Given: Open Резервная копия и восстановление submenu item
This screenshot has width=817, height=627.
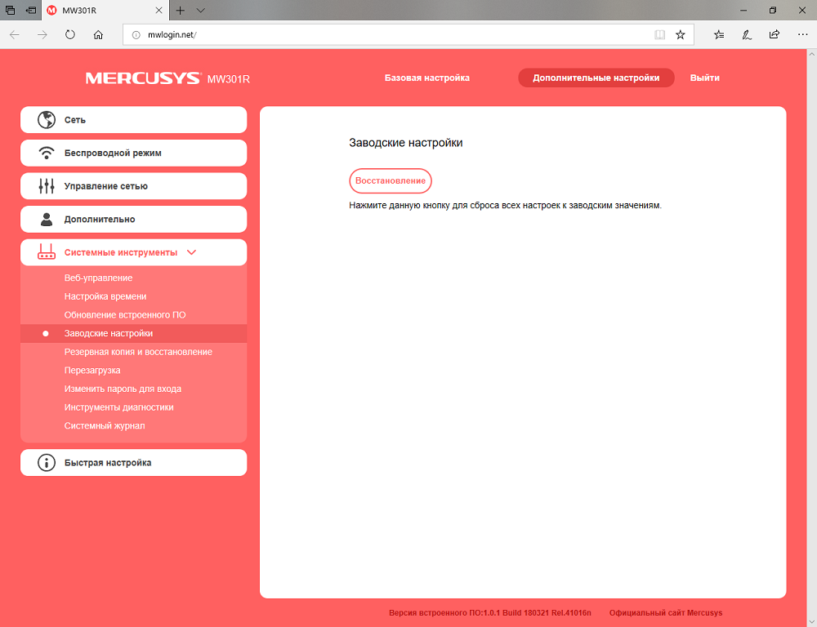Looking at the screenshot, I should pyautogui.click(x=138, y=352).
